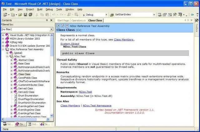200x132 pixels.
Task: Expand the Derived Class node
Action: pos(12,88)
